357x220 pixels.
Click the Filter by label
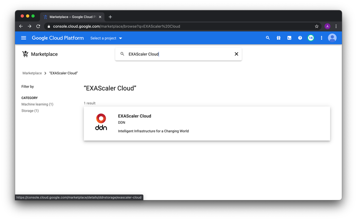(28, 86)
